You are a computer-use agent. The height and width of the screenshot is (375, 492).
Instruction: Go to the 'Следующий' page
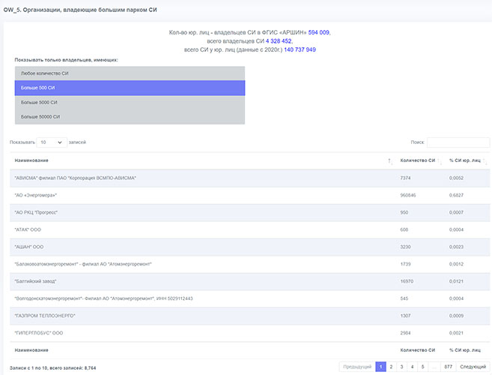(473, 367)
